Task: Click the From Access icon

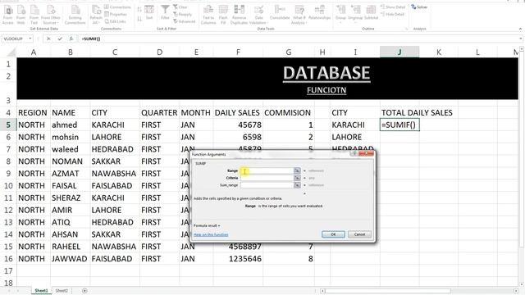Action: pos(8,15)
